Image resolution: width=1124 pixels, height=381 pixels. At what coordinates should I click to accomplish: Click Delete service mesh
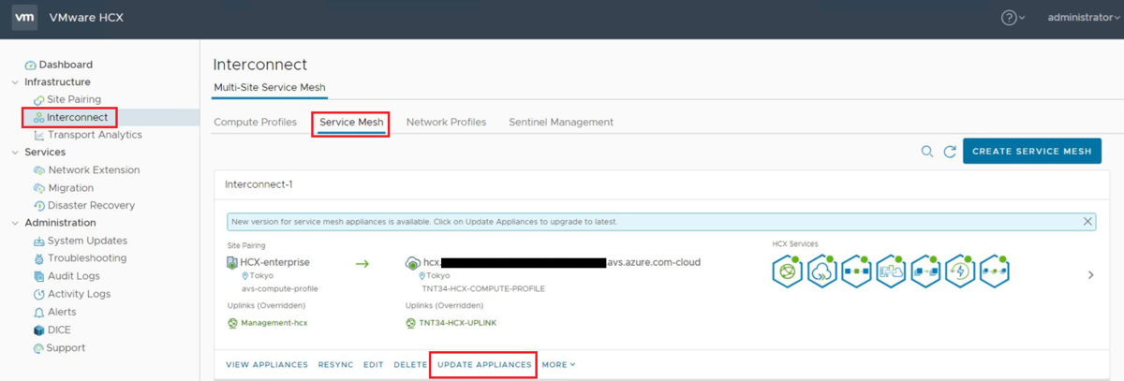[x=410, y=364]
